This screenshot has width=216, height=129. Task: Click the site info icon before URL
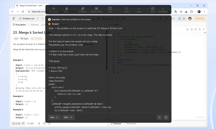coord(29,12)
